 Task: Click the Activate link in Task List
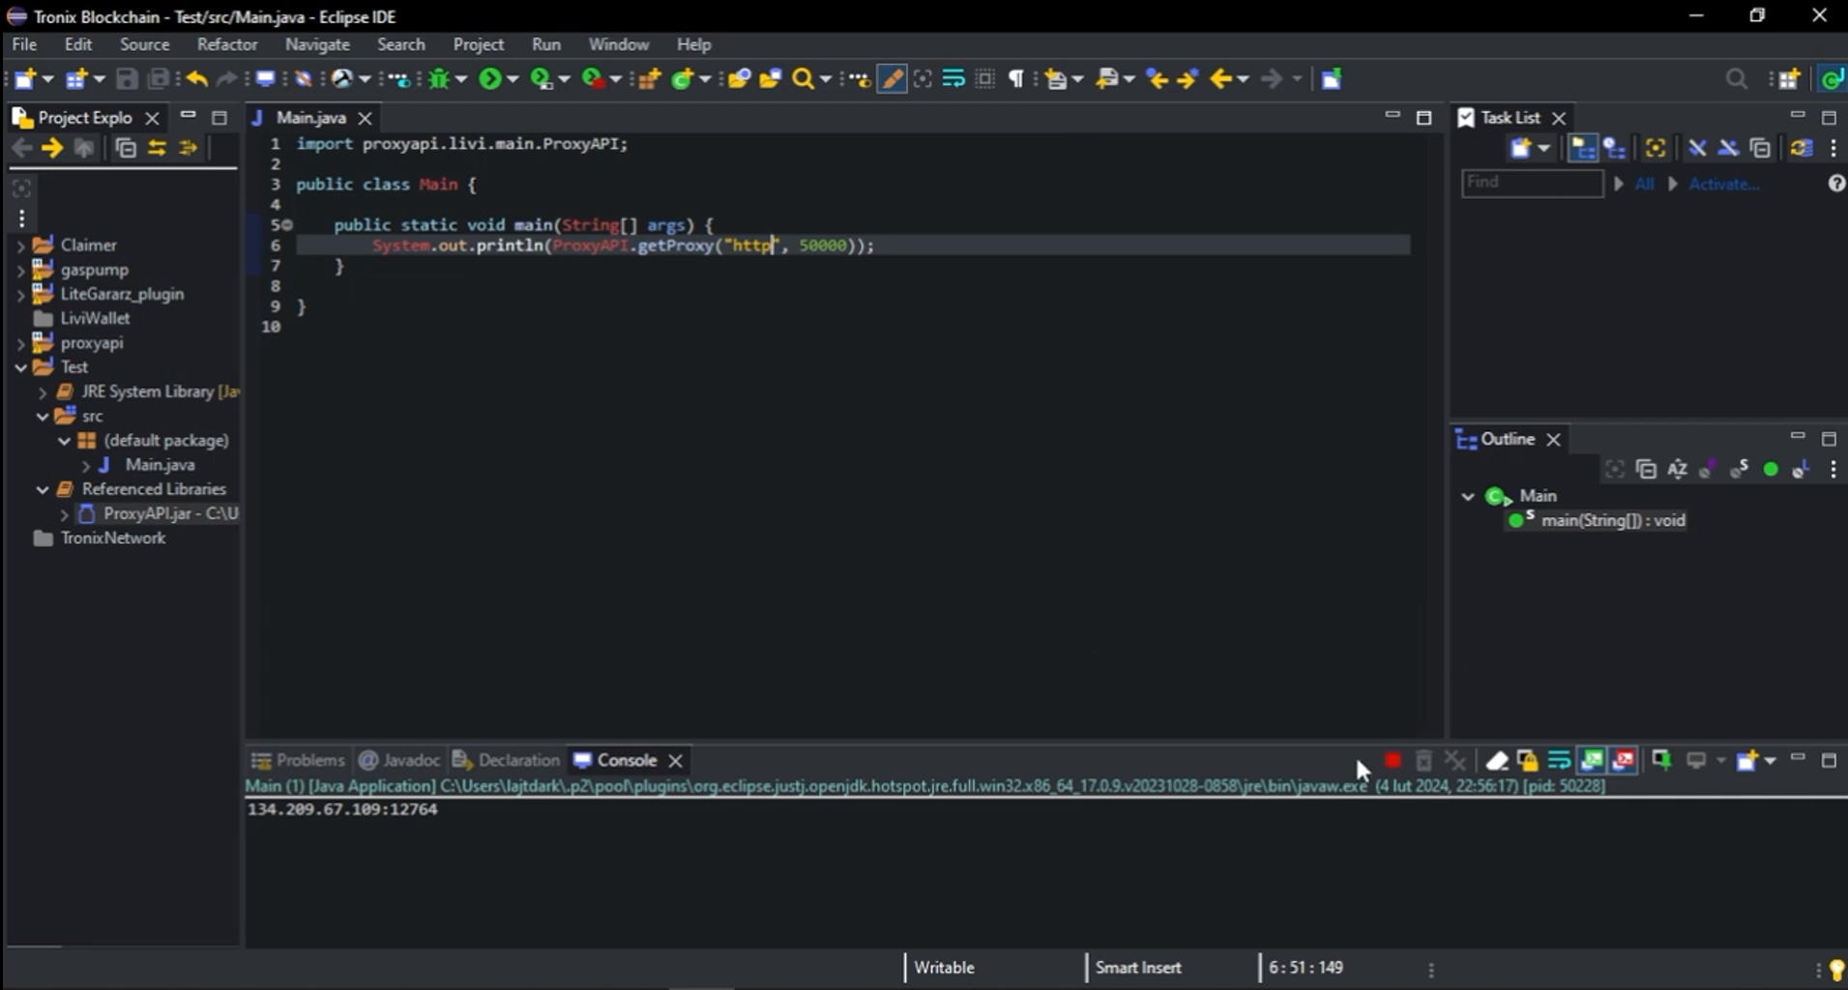pyautogui.click(x=1725, y=184)
